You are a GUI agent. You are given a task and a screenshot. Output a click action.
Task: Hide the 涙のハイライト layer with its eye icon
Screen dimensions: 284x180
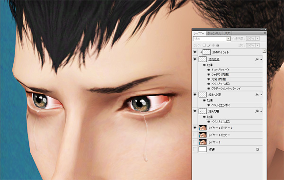[195, 52]
